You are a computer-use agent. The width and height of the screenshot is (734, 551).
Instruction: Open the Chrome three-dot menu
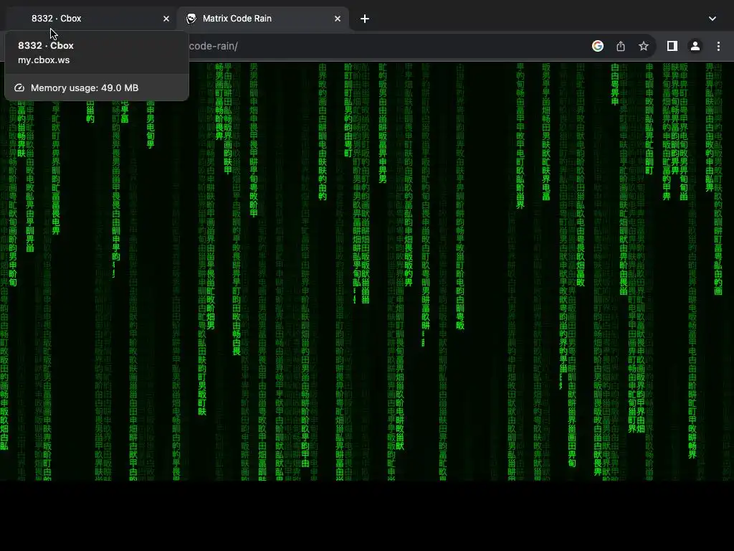718,46
